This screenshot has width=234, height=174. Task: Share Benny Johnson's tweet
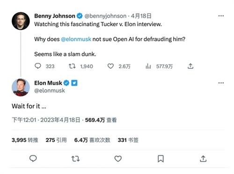coord(190,66)
